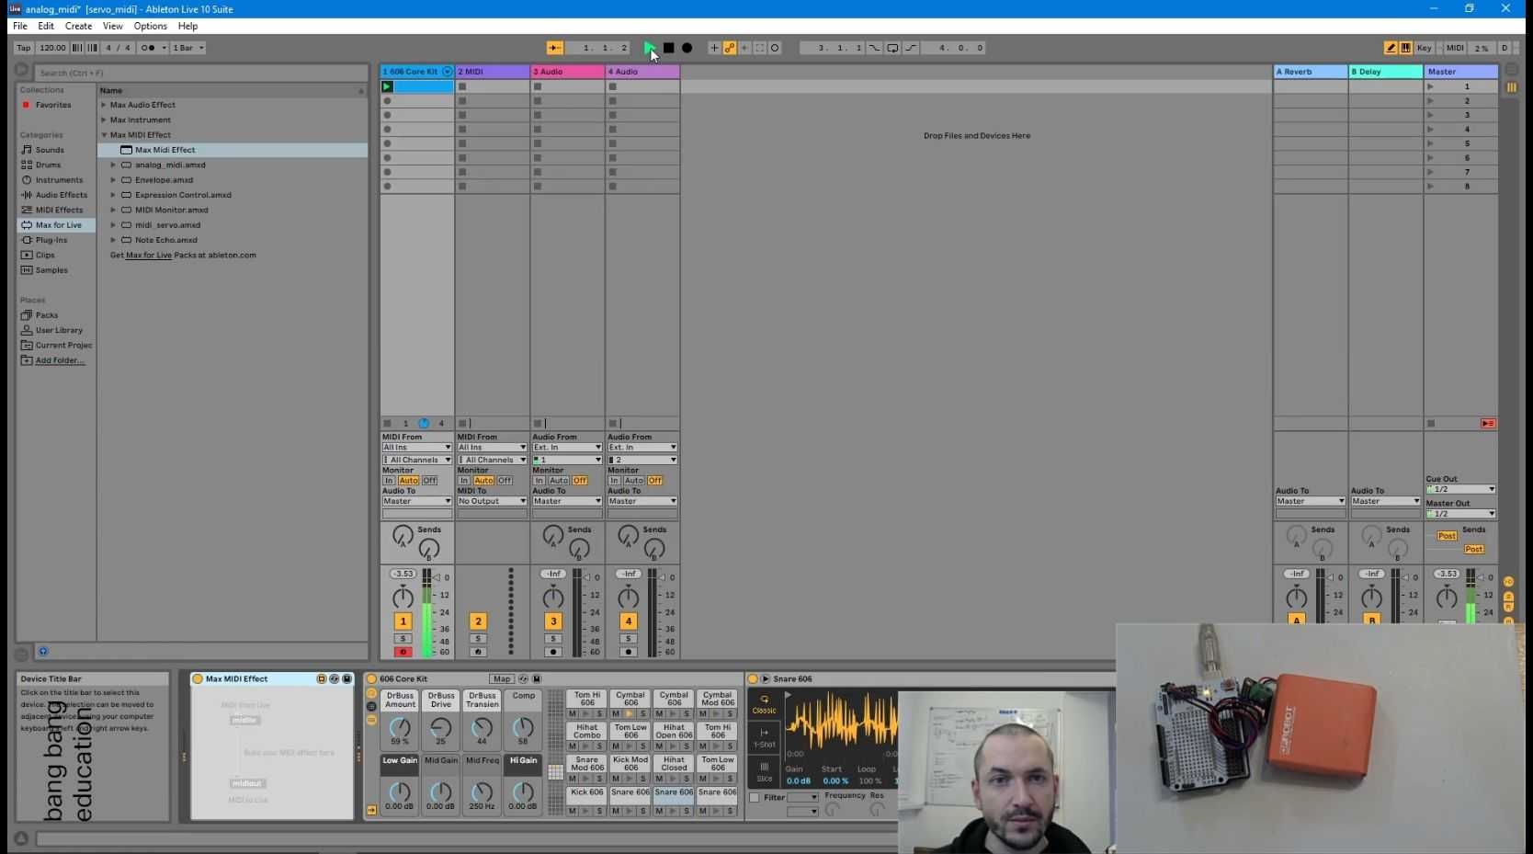The width and height of the screenshot is (1533, 854).
Task: Open the Edit menu
Action: click(46, 26)
